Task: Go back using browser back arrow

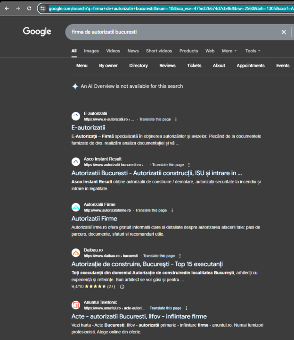Action: (7, 8)
